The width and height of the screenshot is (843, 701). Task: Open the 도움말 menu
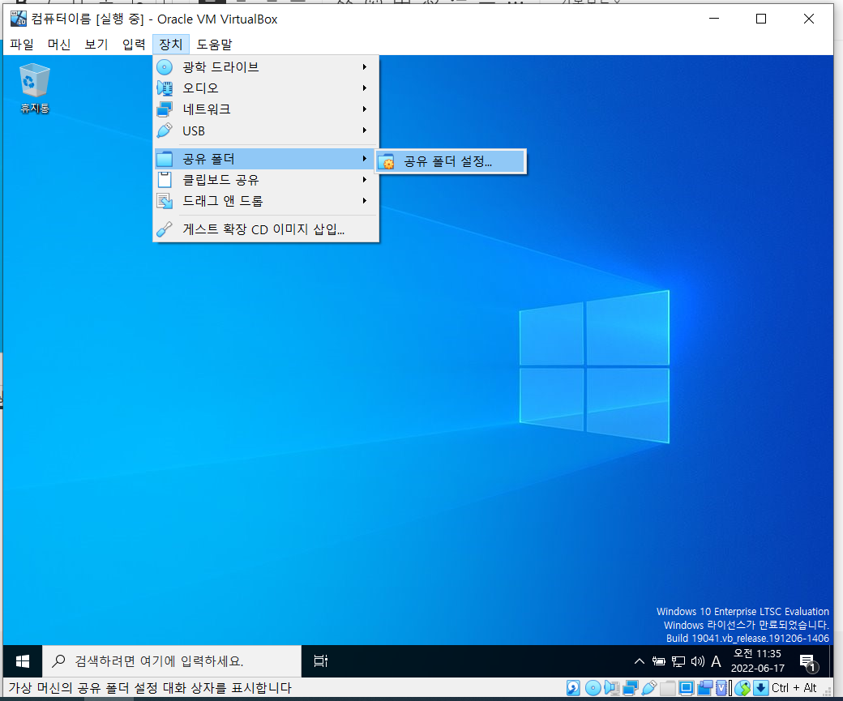coord(215,45)
